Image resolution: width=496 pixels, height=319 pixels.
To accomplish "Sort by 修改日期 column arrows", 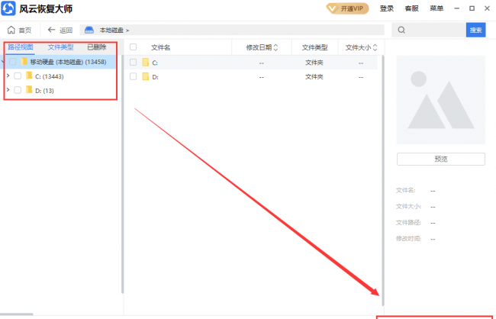I will (x=275, y=47).
